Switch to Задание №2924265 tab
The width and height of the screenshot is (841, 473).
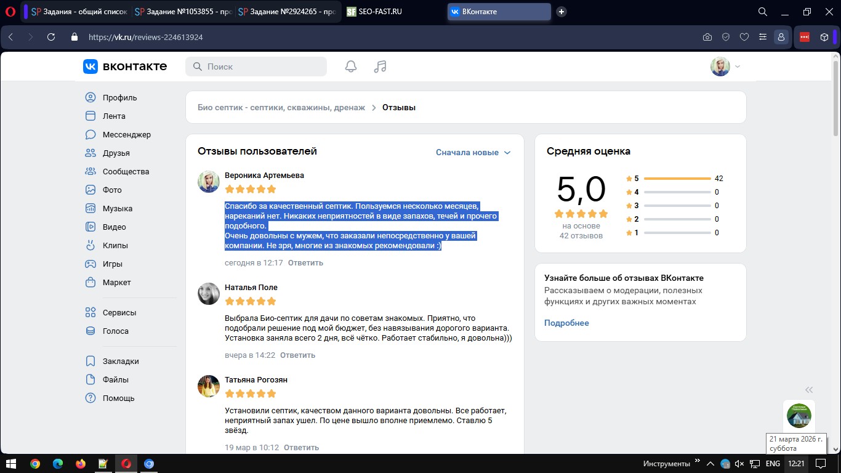point(287,12)
